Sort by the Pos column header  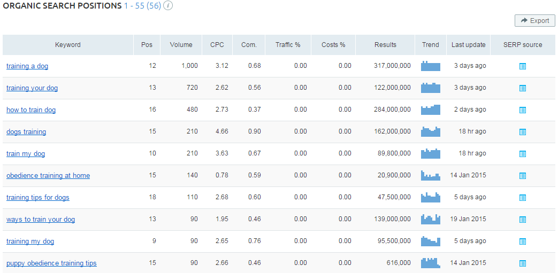pos(147,45)
